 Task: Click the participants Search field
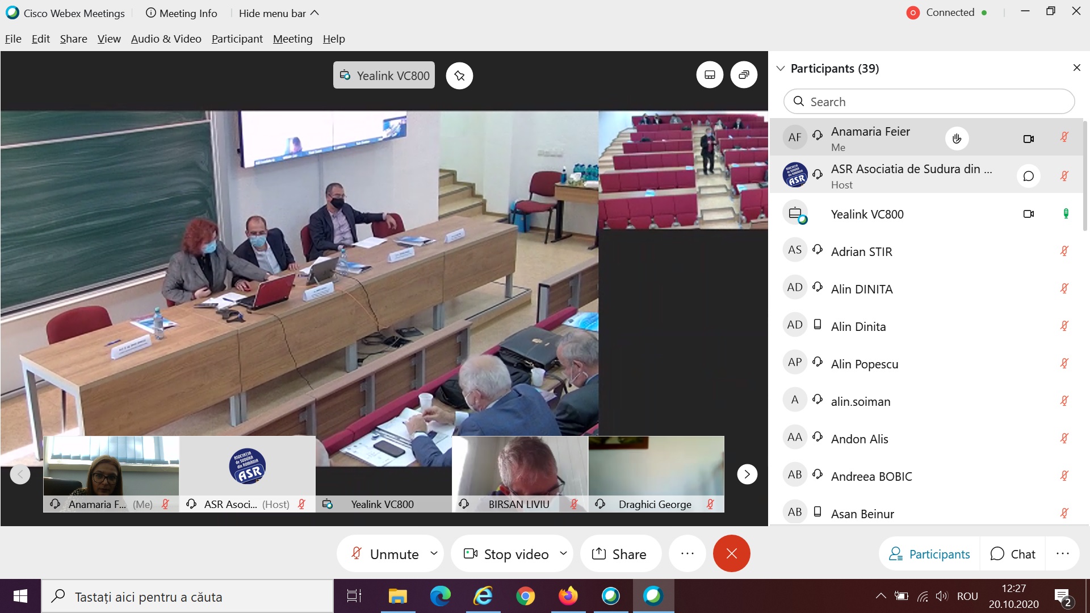click(x=929, y=102)
